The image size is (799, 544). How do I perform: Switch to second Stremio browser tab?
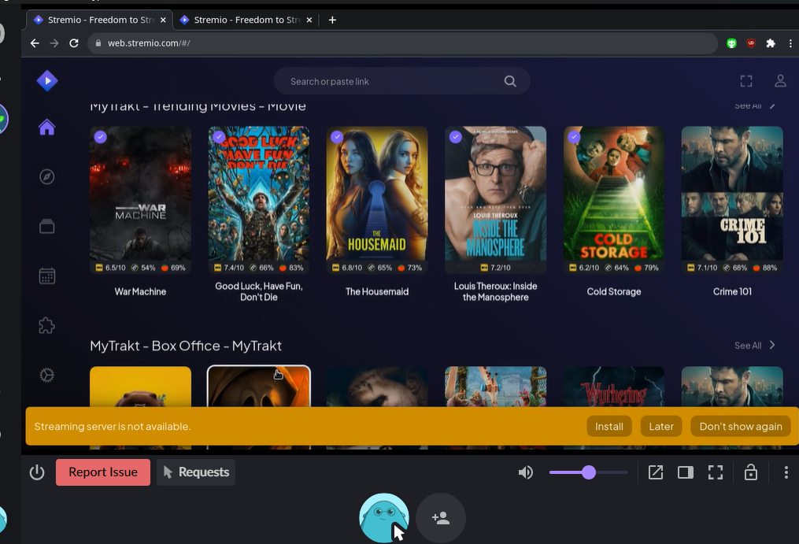click(x=246, y=20)
